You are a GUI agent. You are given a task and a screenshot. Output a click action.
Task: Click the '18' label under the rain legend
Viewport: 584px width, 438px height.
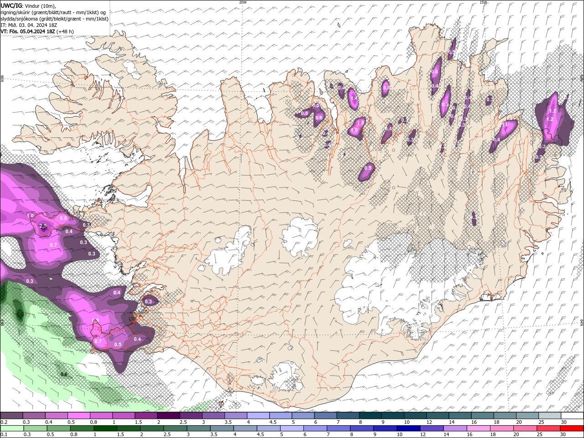coord(494,435)
